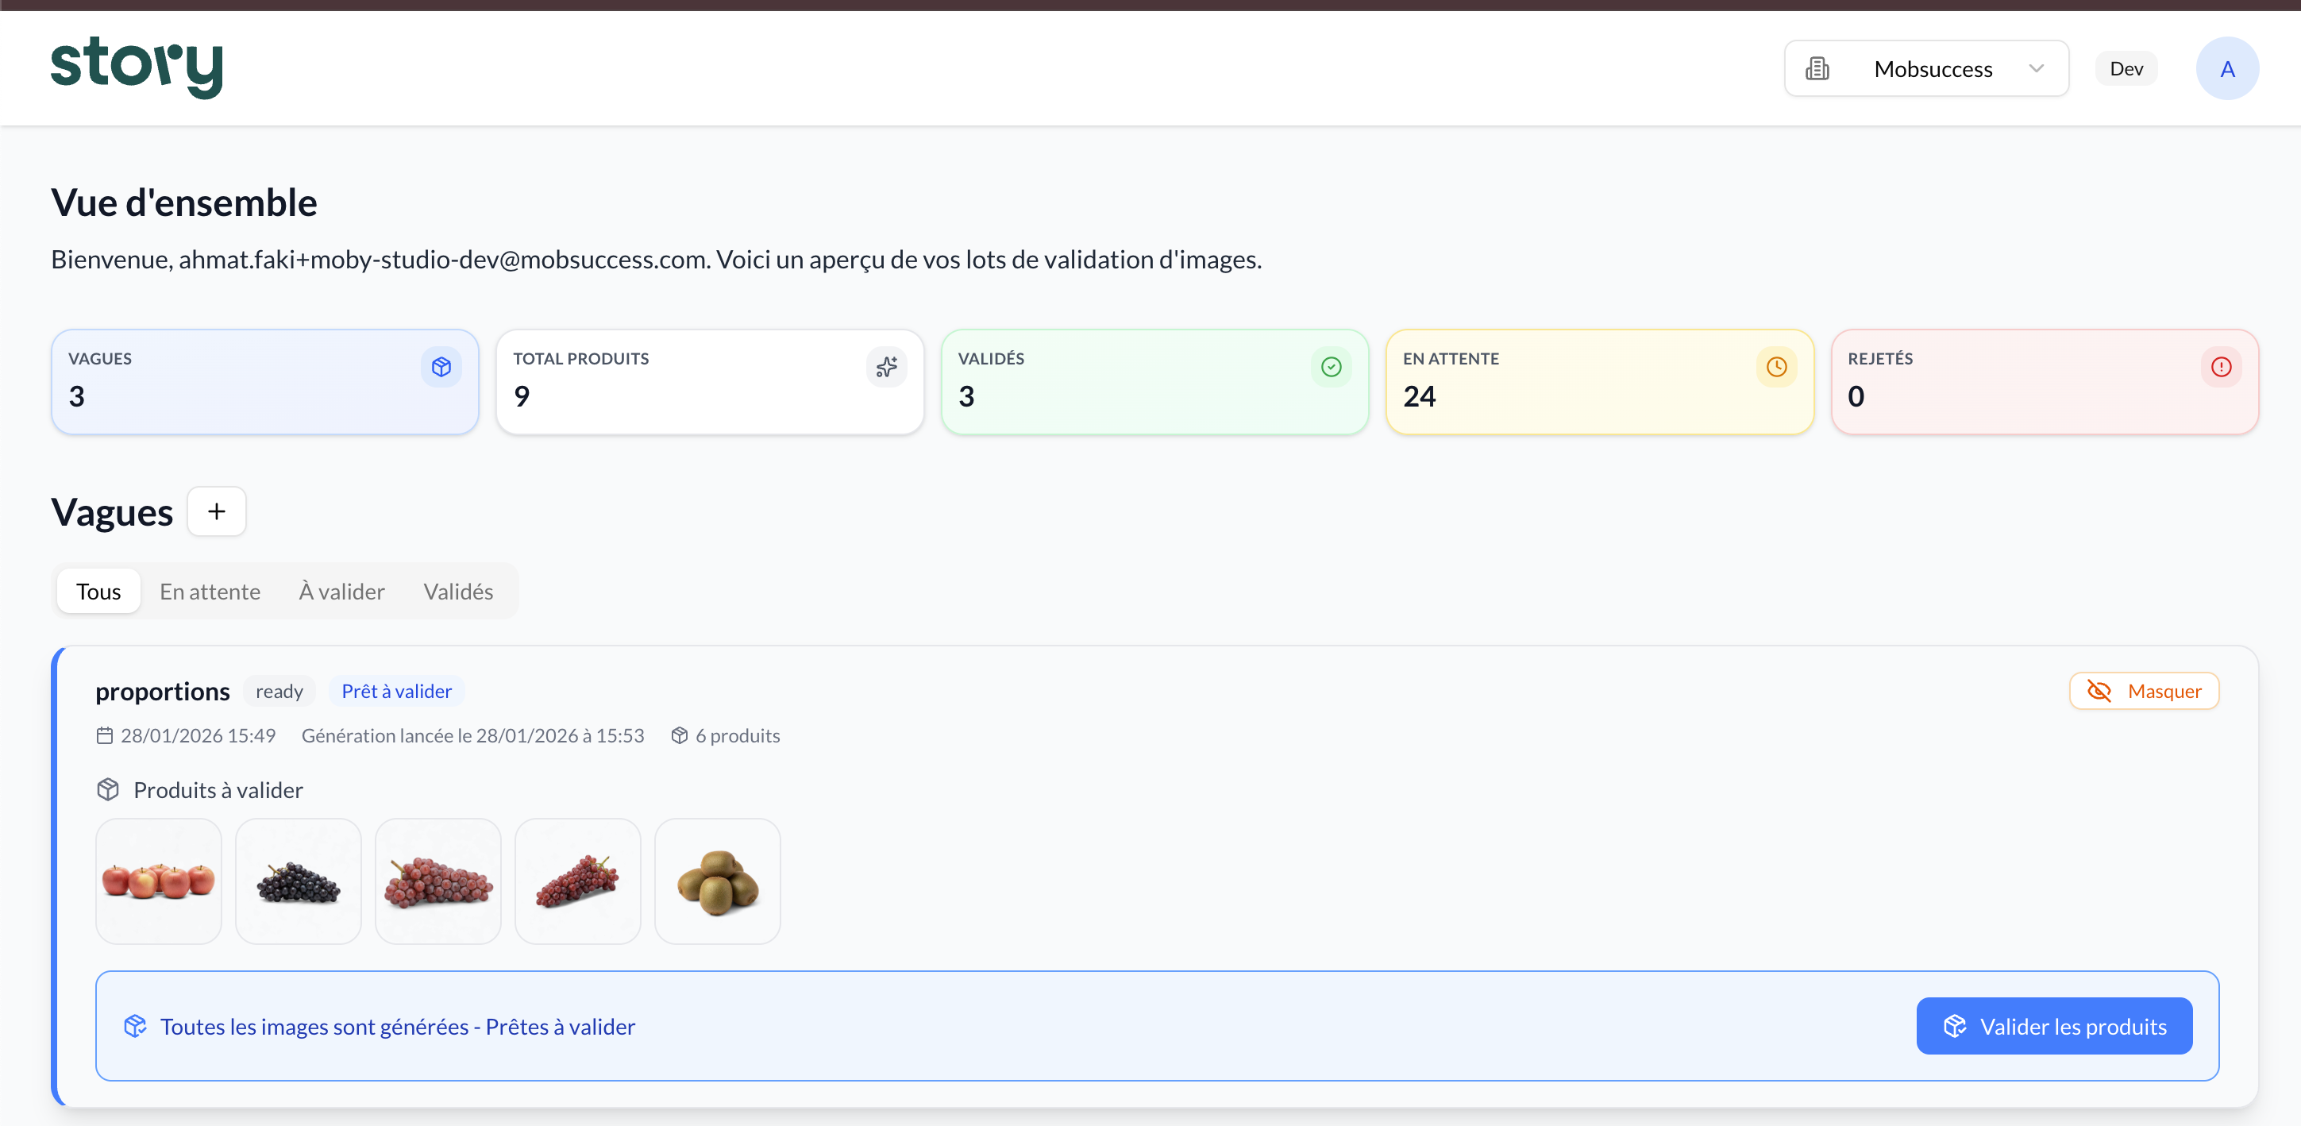2301x1126 pixels.
Task: Click the building icon beside Mobsuccess
Action: coord(1817,69)
